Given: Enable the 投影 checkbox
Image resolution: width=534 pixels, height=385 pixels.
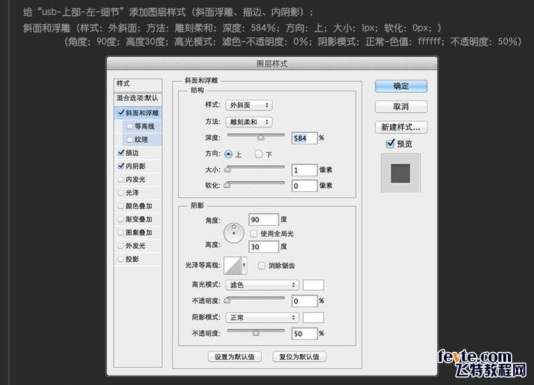Looking at the screenshot, I should [x=120, y=259].
